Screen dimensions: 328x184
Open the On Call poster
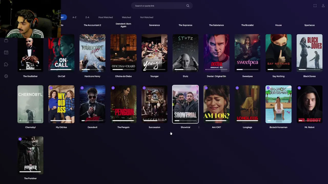pos(61,53)
